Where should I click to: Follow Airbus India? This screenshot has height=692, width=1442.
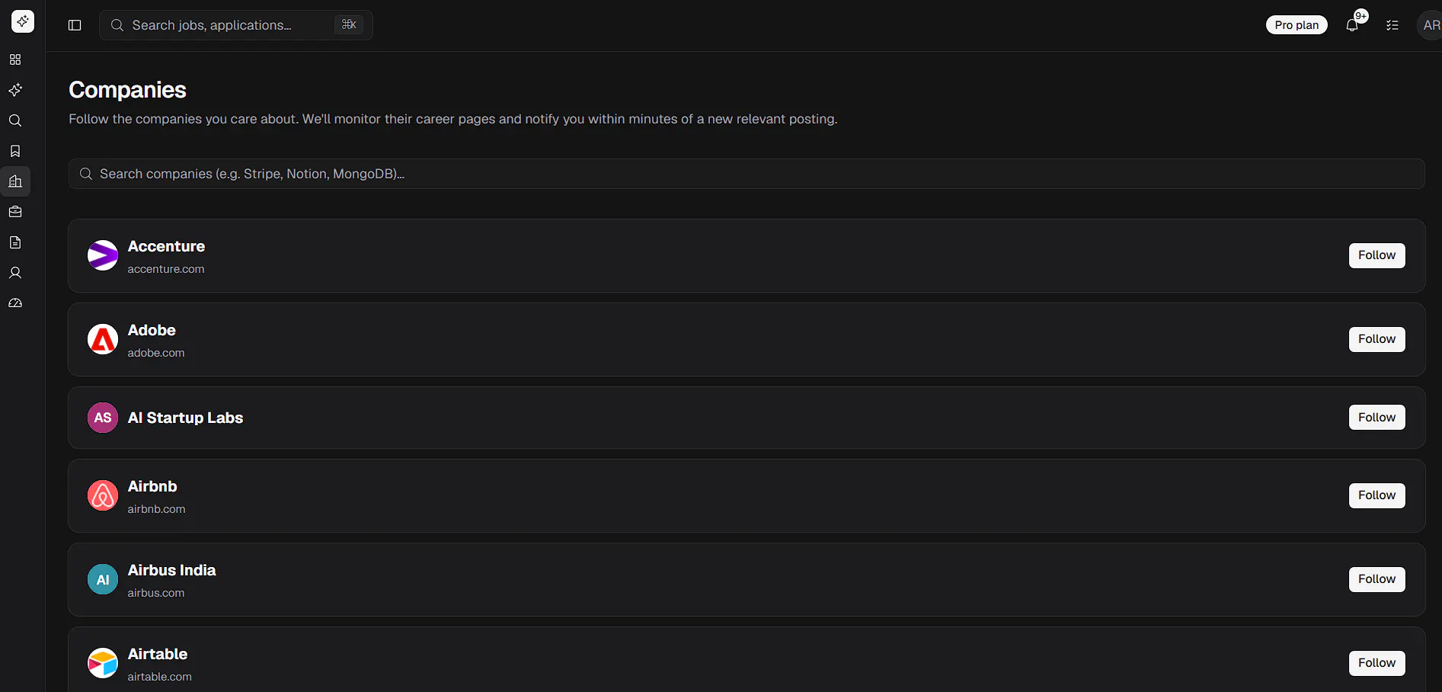(1376, 579)
